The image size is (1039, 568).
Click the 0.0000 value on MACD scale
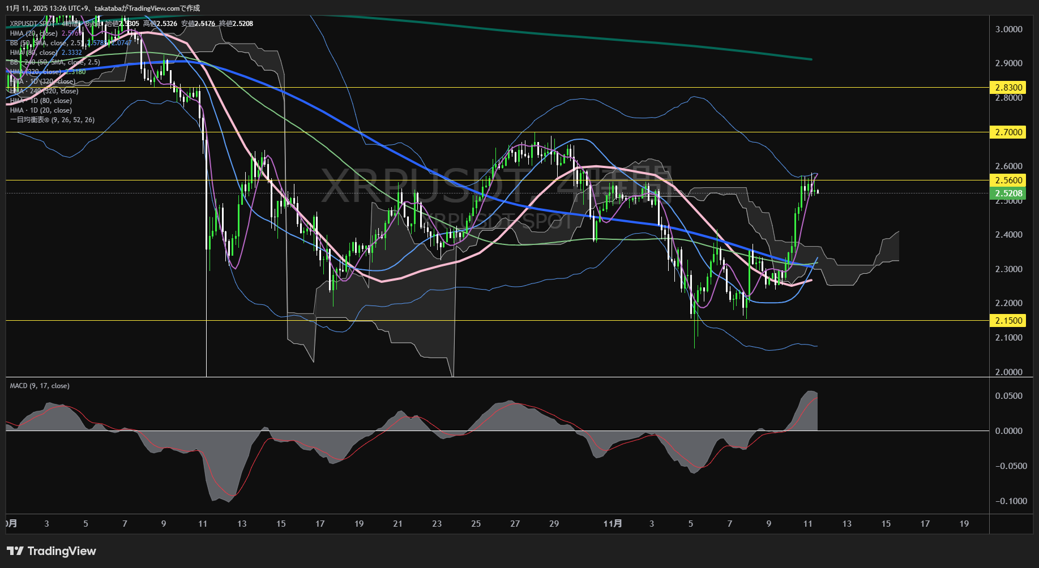click(1008, 431)
